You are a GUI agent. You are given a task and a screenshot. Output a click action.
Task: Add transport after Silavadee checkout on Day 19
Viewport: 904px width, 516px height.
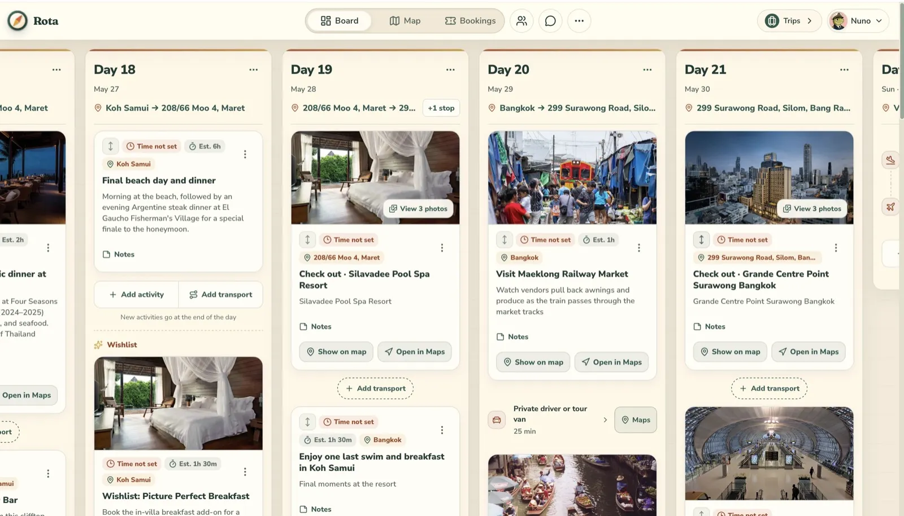376,388
